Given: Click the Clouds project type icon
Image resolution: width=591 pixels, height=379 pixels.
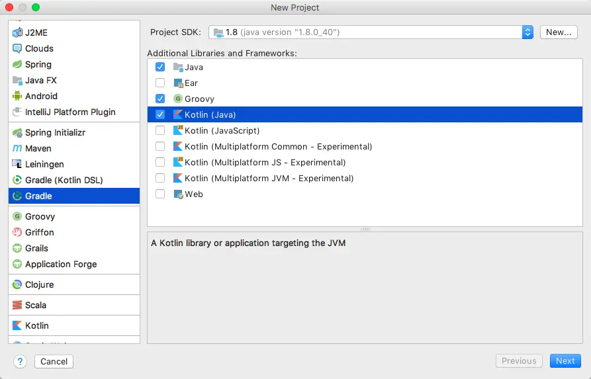Looking at the screenshot, I should (x=17, y=48).
